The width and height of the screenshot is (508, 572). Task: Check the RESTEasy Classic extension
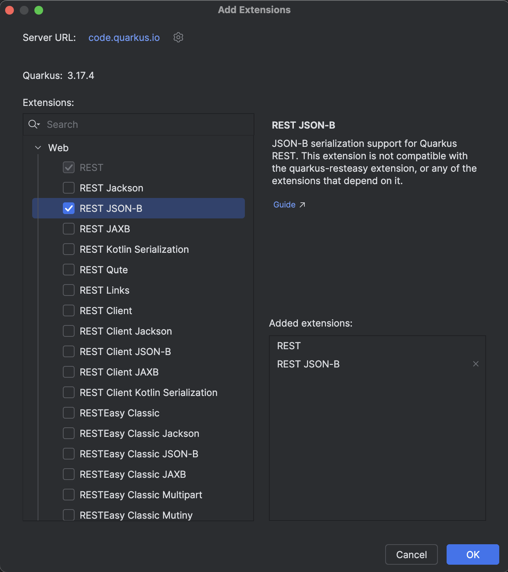pyautogui.click(x=68, y=413)
